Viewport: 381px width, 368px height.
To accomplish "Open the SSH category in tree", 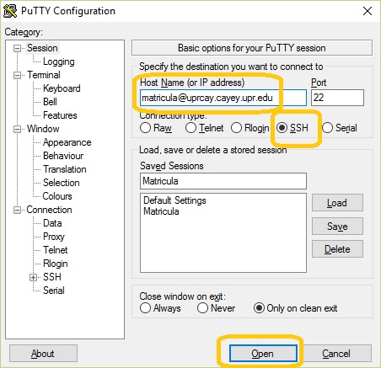I will point(52,277).
